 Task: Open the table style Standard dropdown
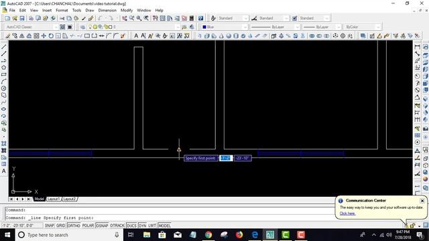tap(314, 18)
